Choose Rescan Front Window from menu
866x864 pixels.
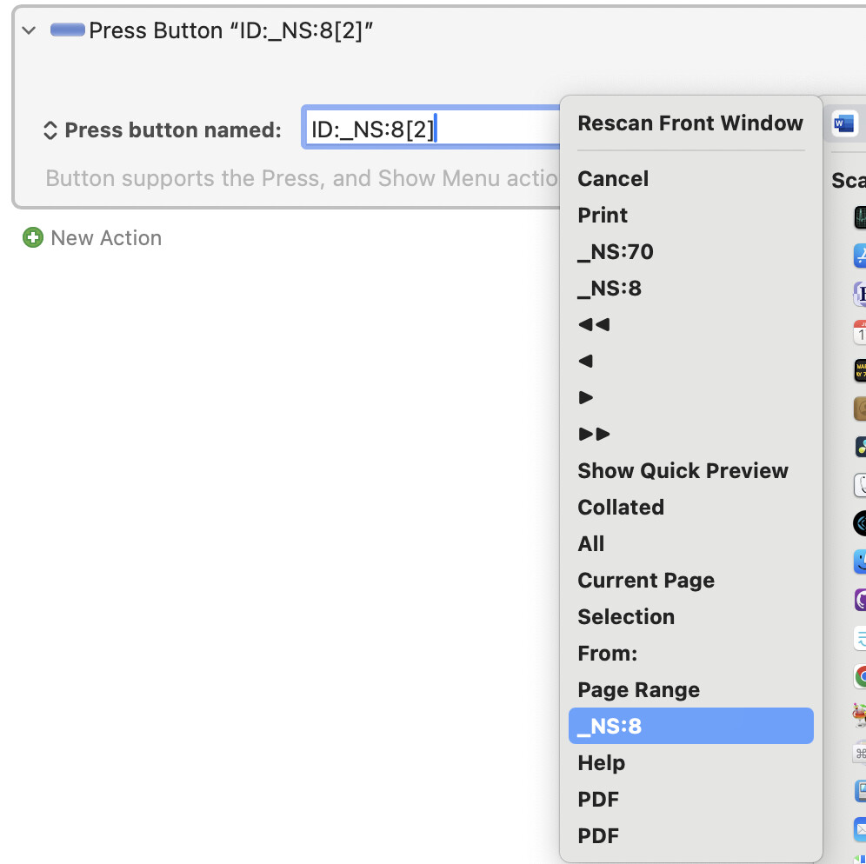click(x=689, y=123)
